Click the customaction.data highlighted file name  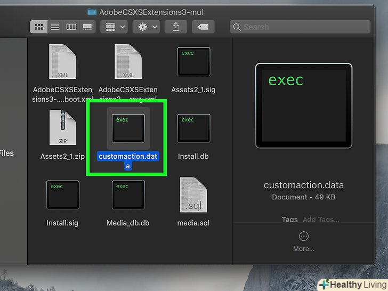[128, 161]
